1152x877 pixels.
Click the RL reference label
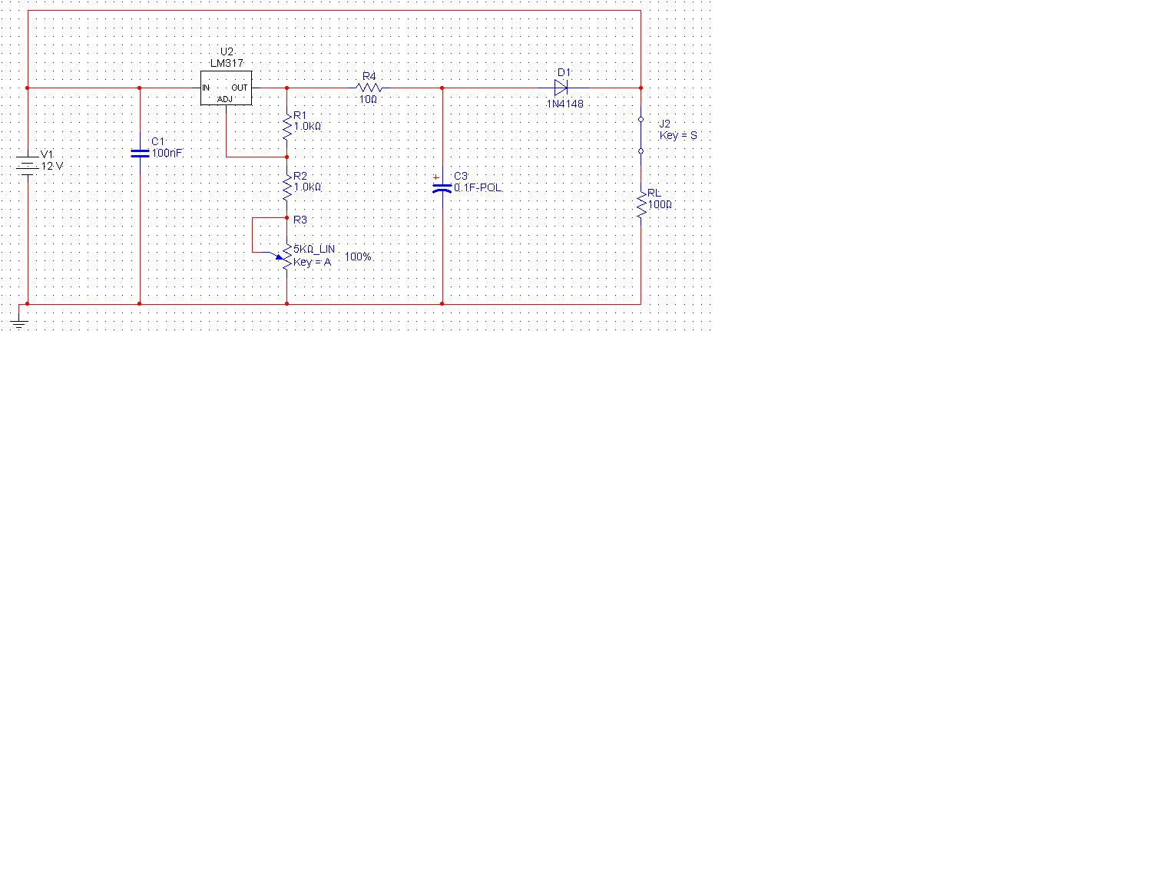tap(654, 194)
